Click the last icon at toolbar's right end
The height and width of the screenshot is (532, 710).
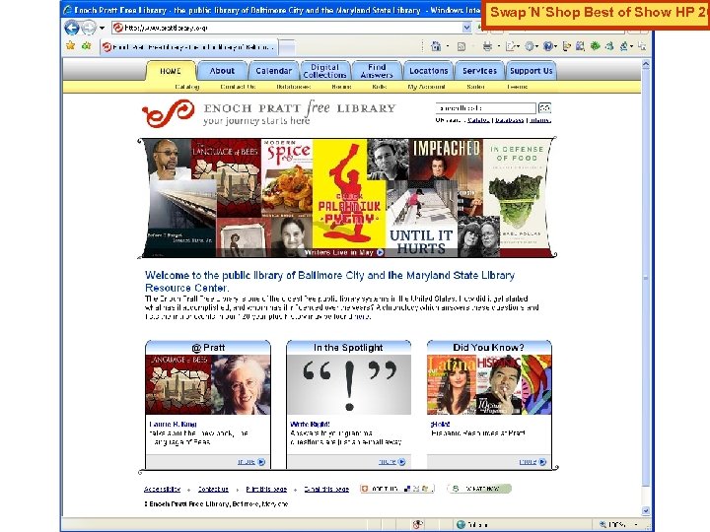pos(642,45)
